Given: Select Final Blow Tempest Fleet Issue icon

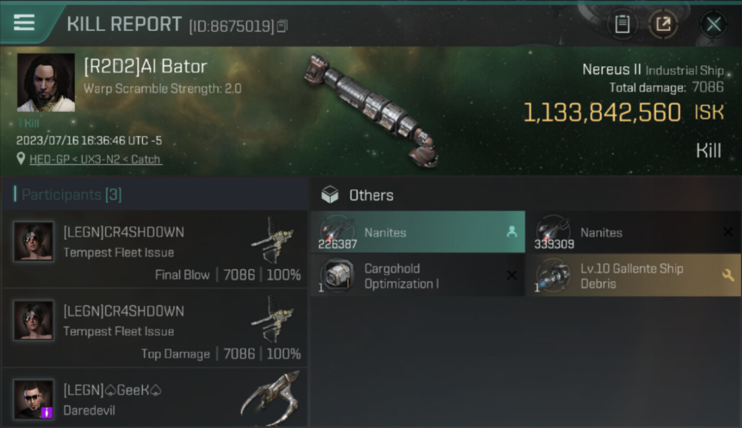Looking at the screenshot, I should [x=272, y=239].
